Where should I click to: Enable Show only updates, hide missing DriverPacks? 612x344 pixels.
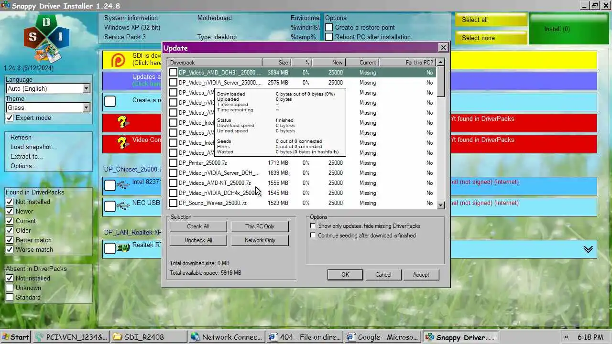tap(313, 226)
